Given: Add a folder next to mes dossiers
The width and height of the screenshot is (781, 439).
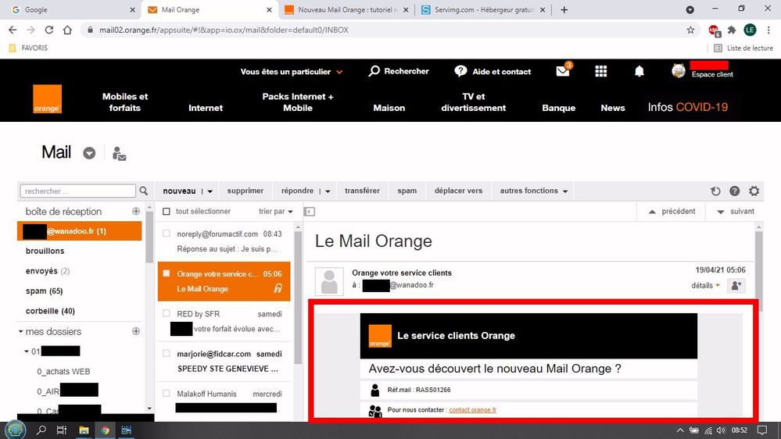Looking at the screenshot, I should click(x=136, y=331).
